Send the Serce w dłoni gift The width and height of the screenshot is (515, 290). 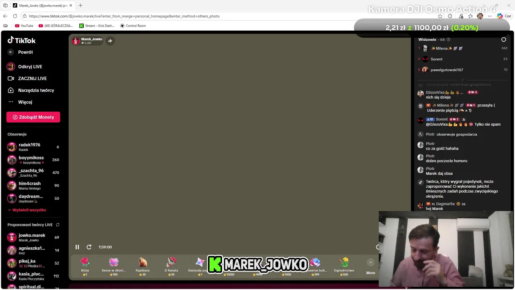[113, 266]
